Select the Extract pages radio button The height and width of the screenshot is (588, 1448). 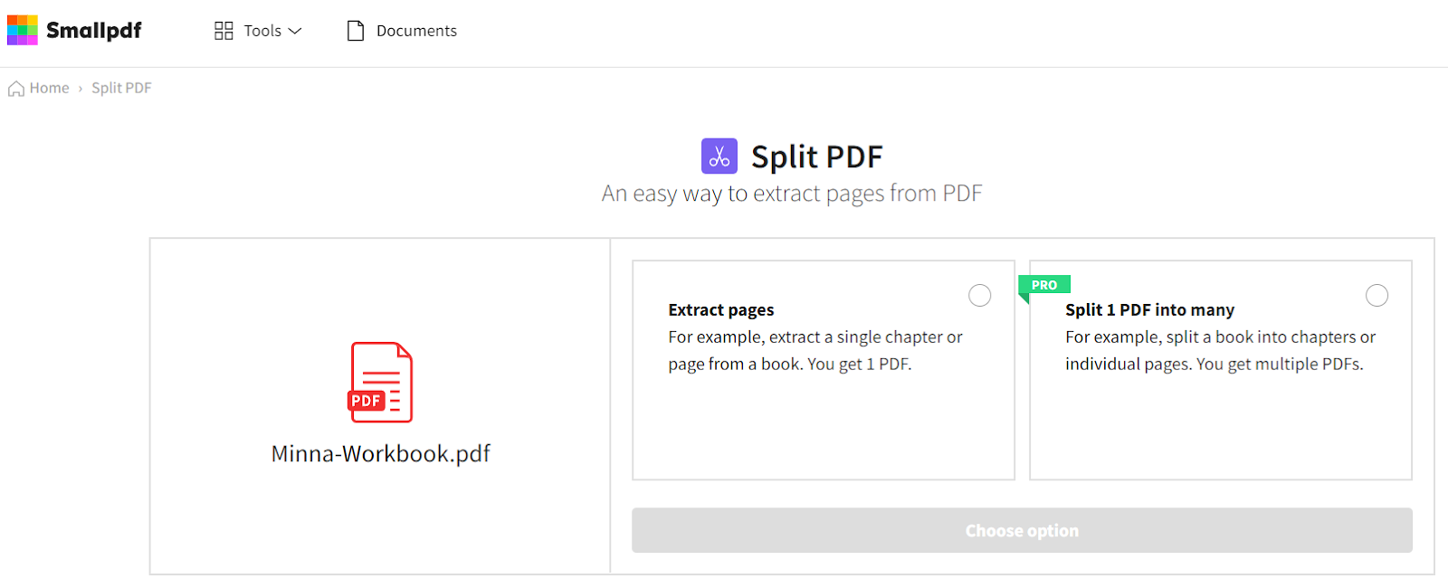click(x=980, y=296)
